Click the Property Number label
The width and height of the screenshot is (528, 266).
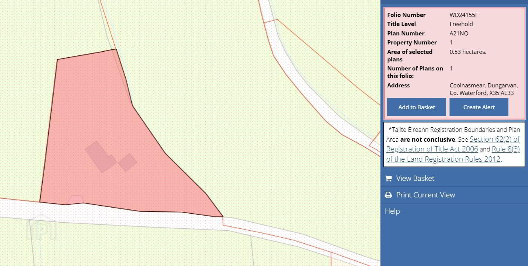pyautogui.click(x=412, y=43)
